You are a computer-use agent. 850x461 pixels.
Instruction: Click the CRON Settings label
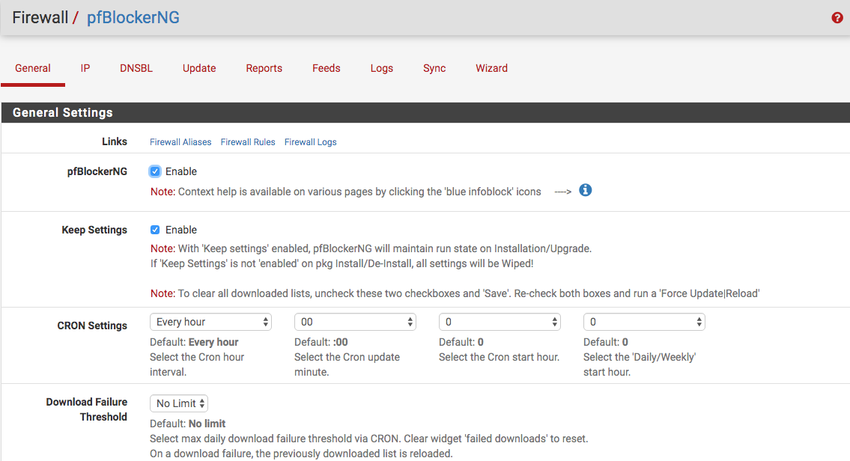[92, 326]
